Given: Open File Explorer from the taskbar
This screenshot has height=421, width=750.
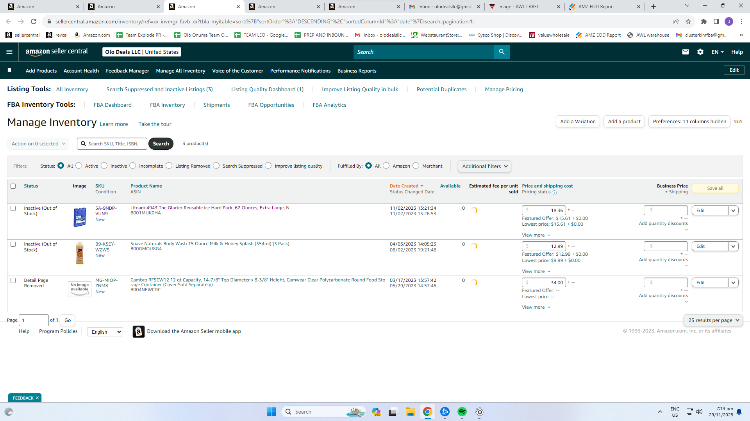Looking at the screenshot, I should 410,412.
